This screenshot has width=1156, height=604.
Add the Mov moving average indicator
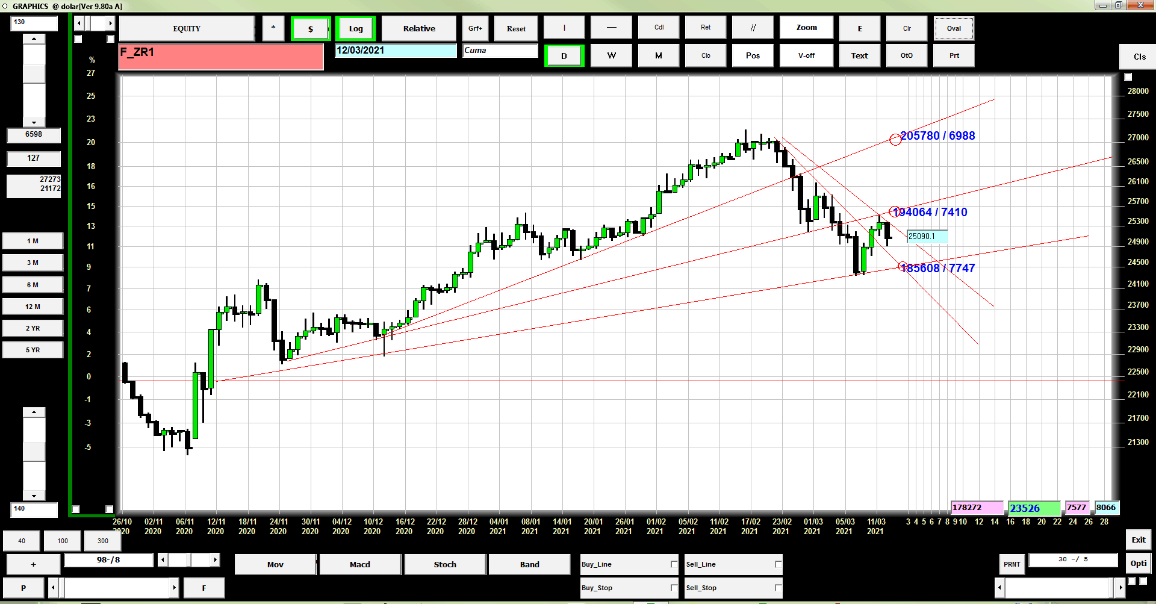pos(275,564)
